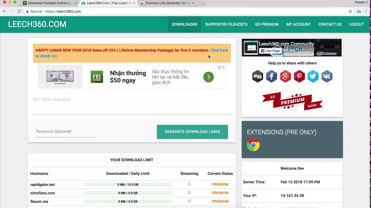Go back with browser back arrow
This screenshot has height=208, width=371.
[5, 11]
